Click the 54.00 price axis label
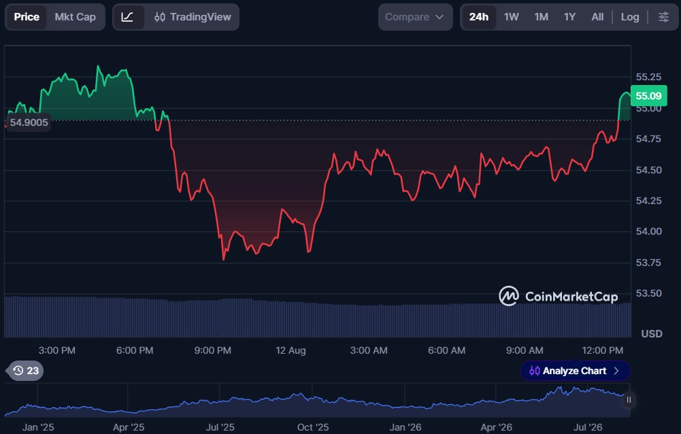This screenshot has height=434, width=681. [648, 231]
